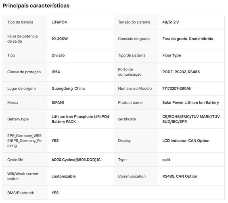228x203 pixels.
Task: Click the '6000 Cycles(@50%DOD)1C' value
Action: [76, 160]
